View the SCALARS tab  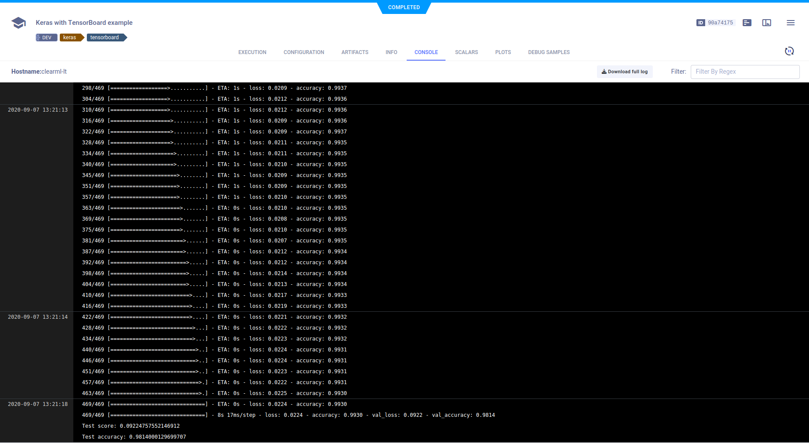(x=466, y=52)
